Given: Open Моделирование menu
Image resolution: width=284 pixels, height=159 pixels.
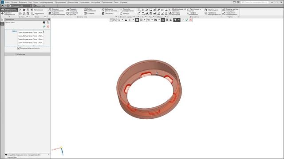Looking at the screenshot, I should [46, 2].
